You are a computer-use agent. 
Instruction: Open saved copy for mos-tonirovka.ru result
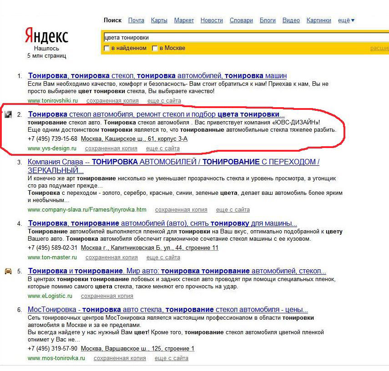(x=120, y=358)
